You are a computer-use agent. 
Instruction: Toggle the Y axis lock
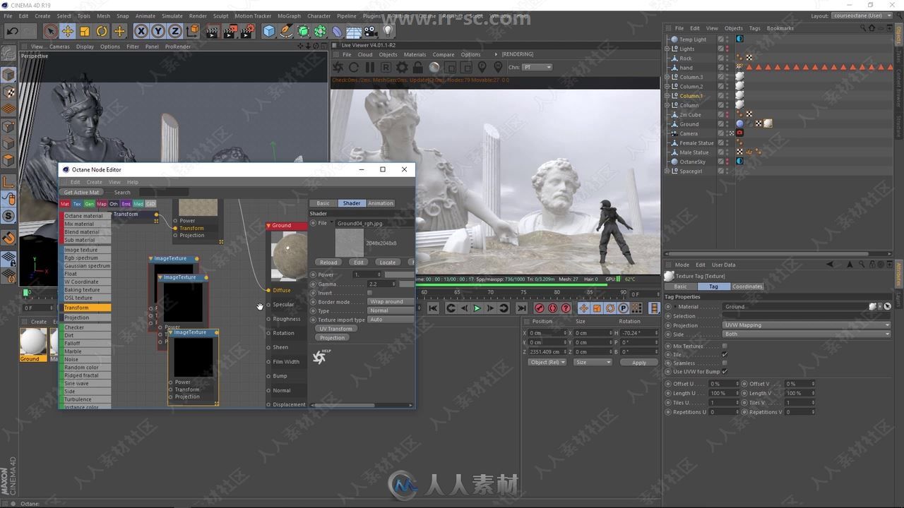158,31
